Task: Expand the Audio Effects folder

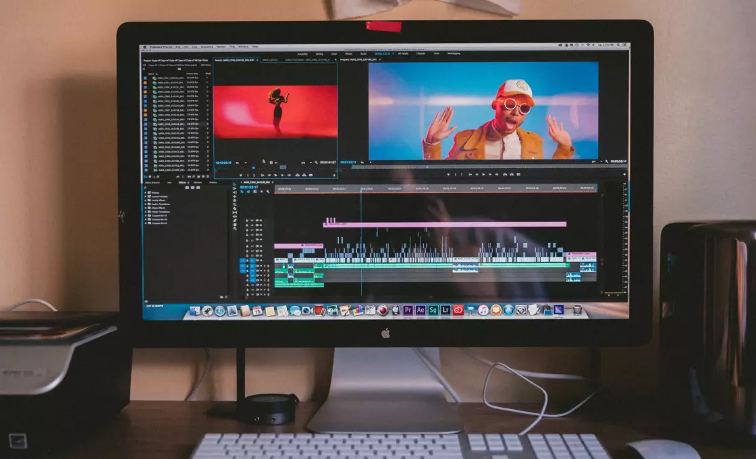Action: pyautogui.click(x=146, y=200)
